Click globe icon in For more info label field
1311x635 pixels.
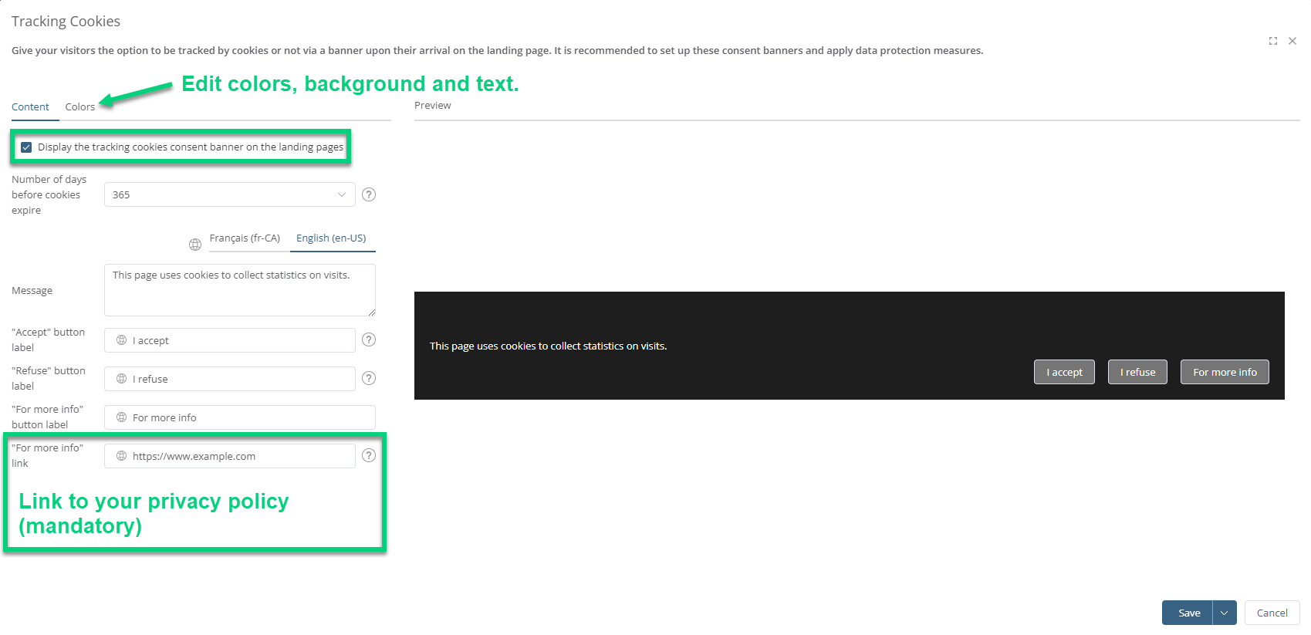121,417
